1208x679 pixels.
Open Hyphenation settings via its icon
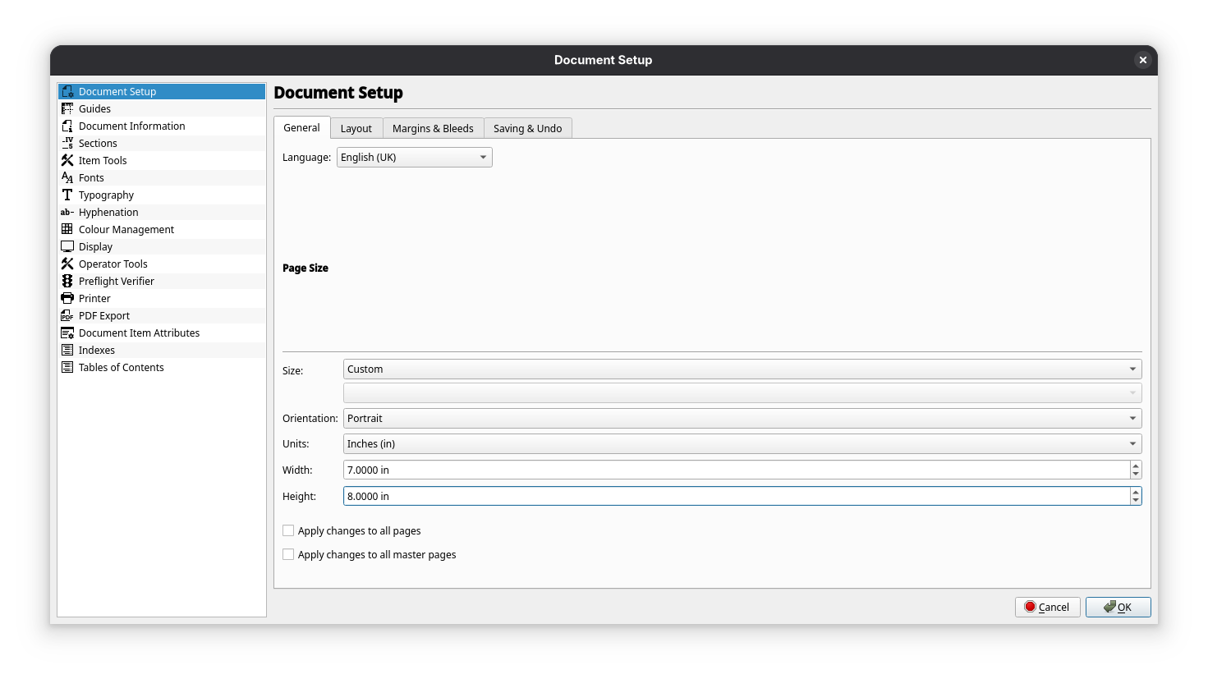point(67,212)
